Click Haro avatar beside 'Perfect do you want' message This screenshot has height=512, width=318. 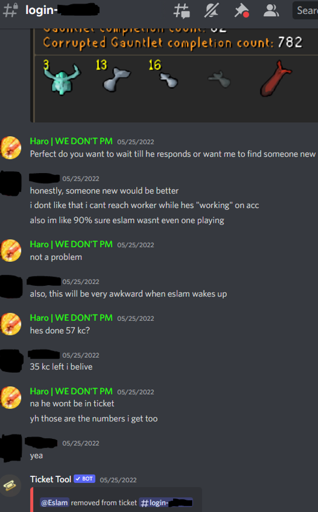[x=11, y=148]
